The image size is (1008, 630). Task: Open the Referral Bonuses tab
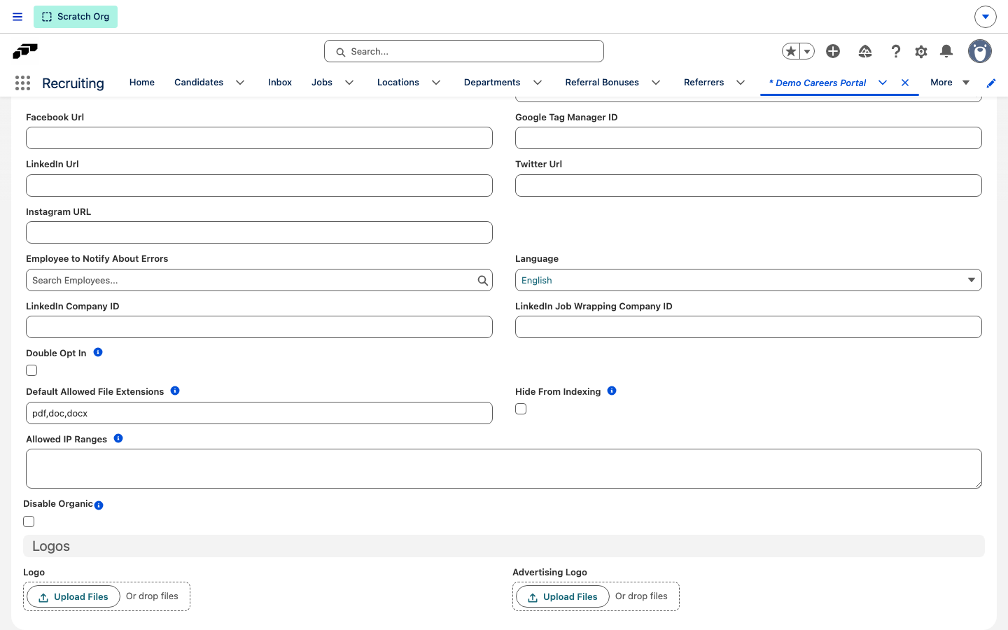click(602, 83)
